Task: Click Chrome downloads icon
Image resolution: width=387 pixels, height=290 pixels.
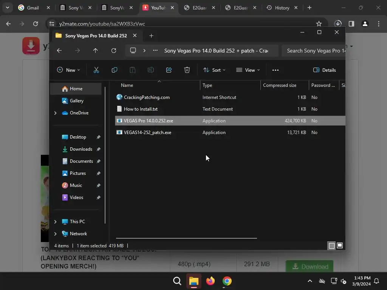Action: [x=338, y=24]
